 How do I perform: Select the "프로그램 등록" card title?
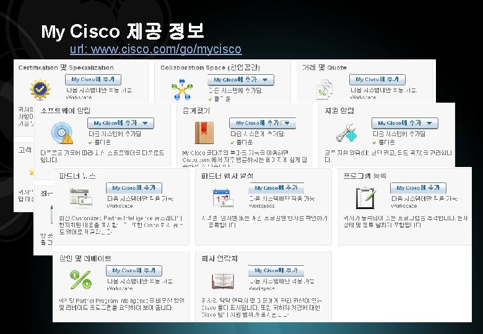[x=365, y=176]
